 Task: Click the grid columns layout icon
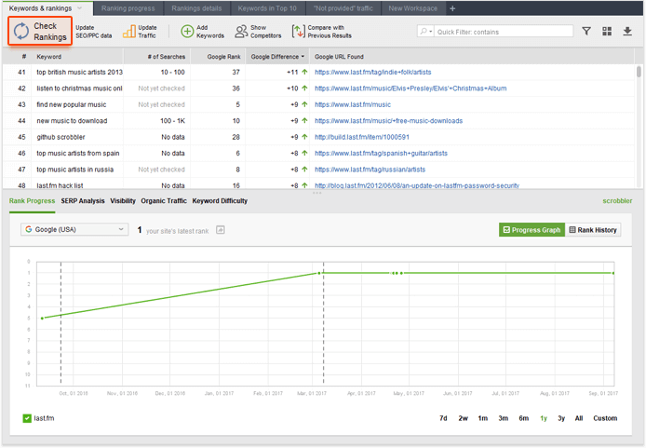pos(607,32)
